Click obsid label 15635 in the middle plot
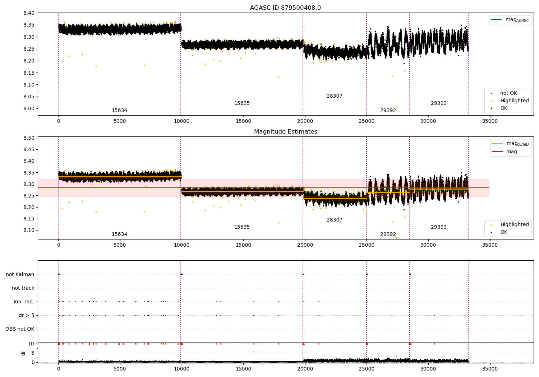 point(242,227)
